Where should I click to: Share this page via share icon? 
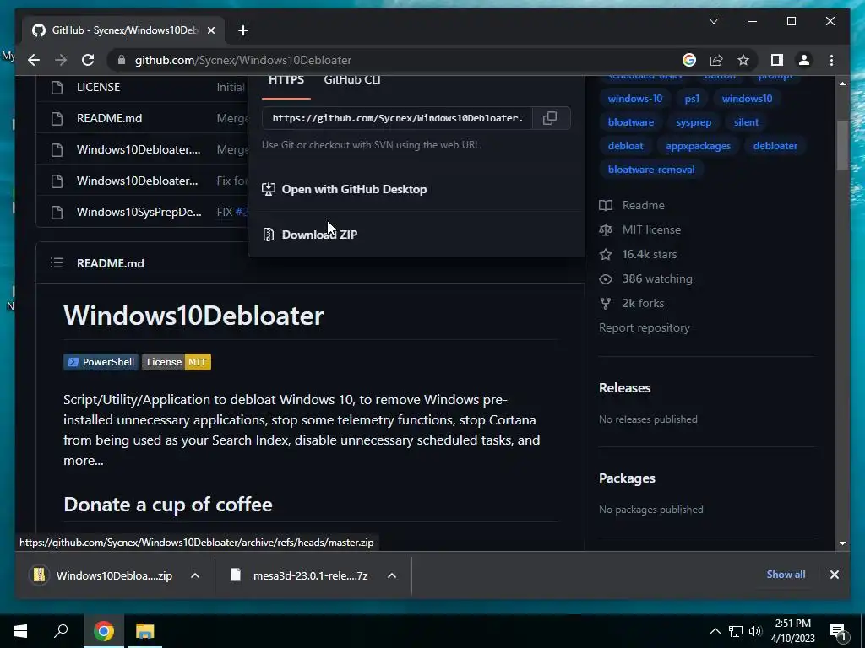point(716,60)
